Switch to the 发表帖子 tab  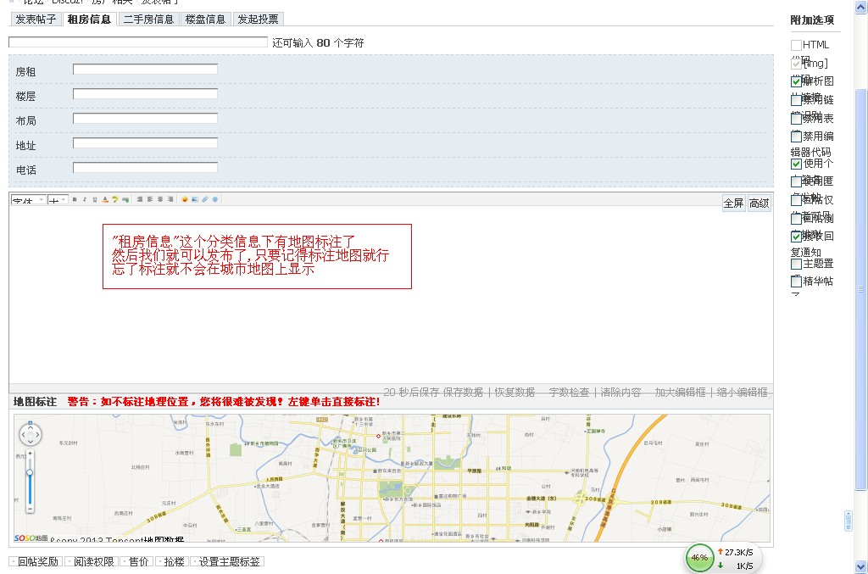coord(36,20)
